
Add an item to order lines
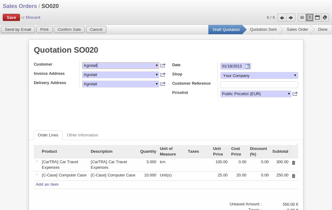[47, 184]
